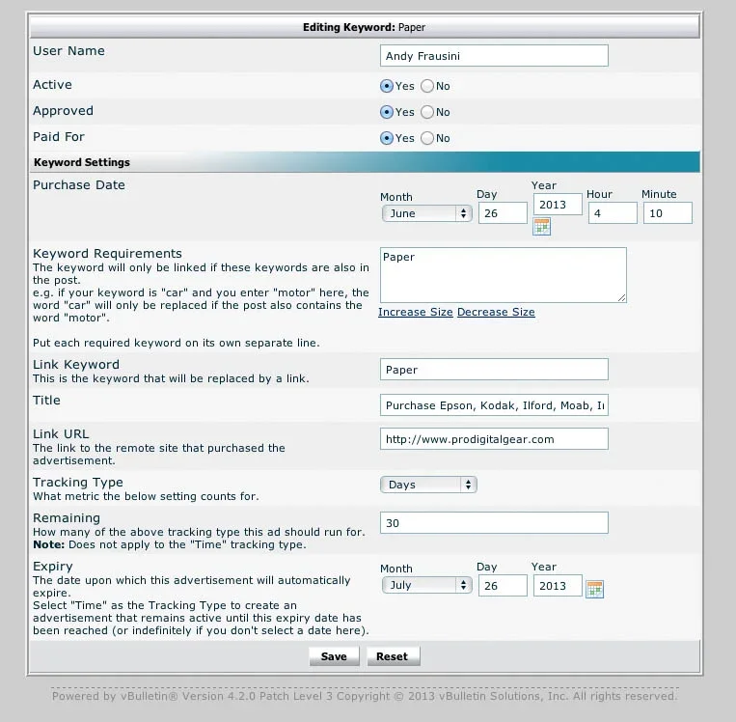Click the Expiry label text
Image resolution: width=736 pixels, height=722 pixels.
coord(52,567)
